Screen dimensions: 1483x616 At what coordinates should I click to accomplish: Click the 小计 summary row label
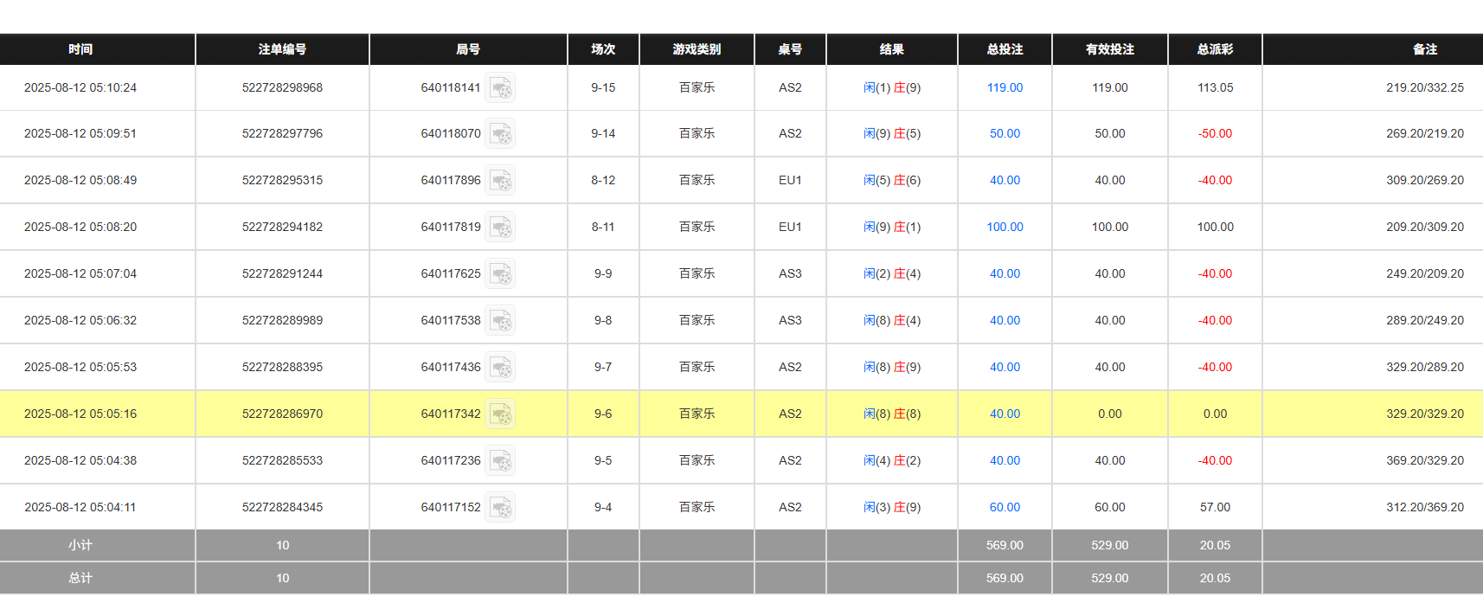coord(80,545)
